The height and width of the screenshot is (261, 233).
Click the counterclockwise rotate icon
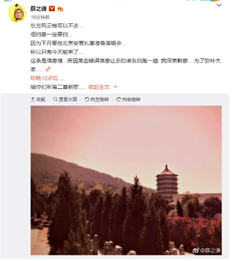pos(87,99)
